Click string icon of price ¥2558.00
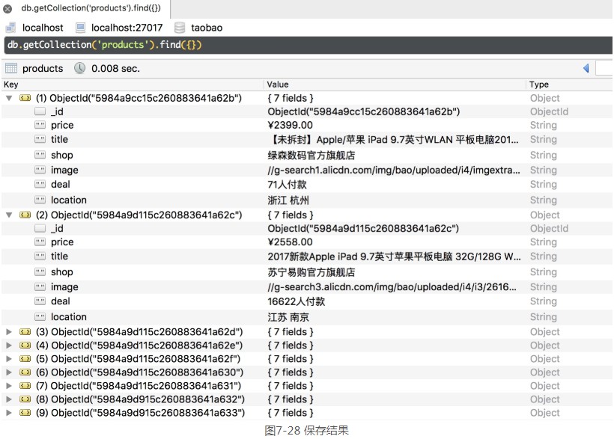This screenshot has width=614, height=439. (40, 242)
